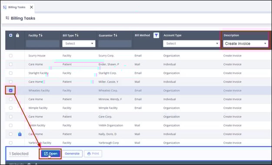Sort by Facility column arrows
Viewport: 272px width, 165px height.
(x=40, y=35)
